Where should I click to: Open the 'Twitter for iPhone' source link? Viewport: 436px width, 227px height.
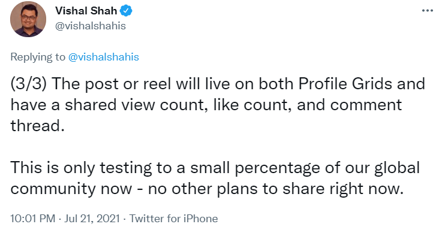tap(173, 219)
